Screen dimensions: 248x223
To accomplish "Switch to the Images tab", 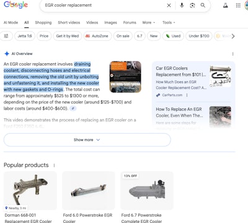I will point(110,22).
